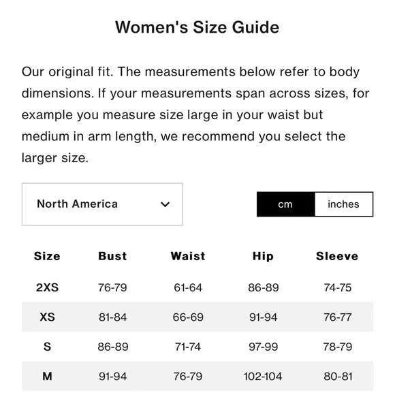Open the North America region dropdown
Viewport: 395px width, 395px height.
pos(102,204)
